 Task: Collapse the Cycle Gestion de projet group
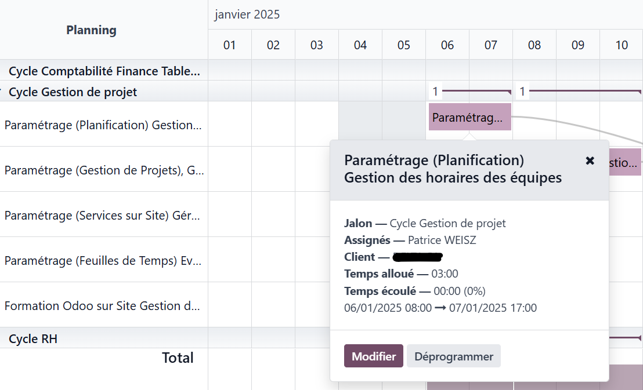click(73, 92)
